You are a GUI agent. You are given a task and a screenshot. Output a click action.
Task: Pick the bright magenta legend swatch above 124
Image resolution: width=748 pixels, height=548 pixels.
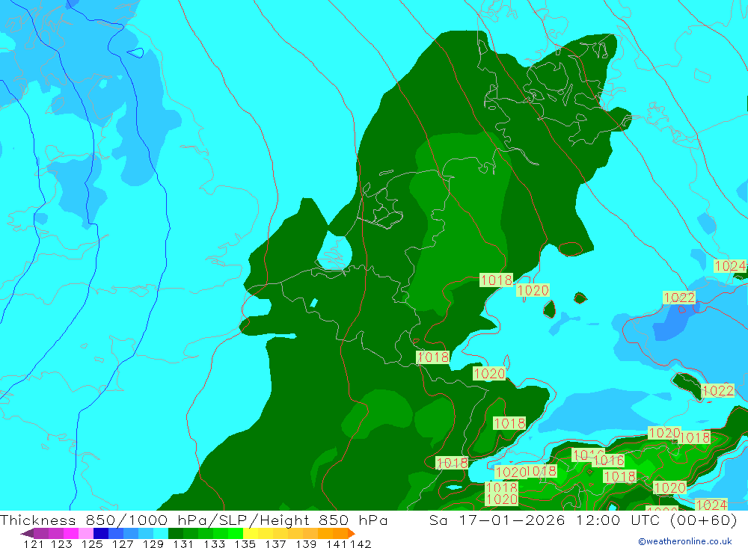pos(71,533)
